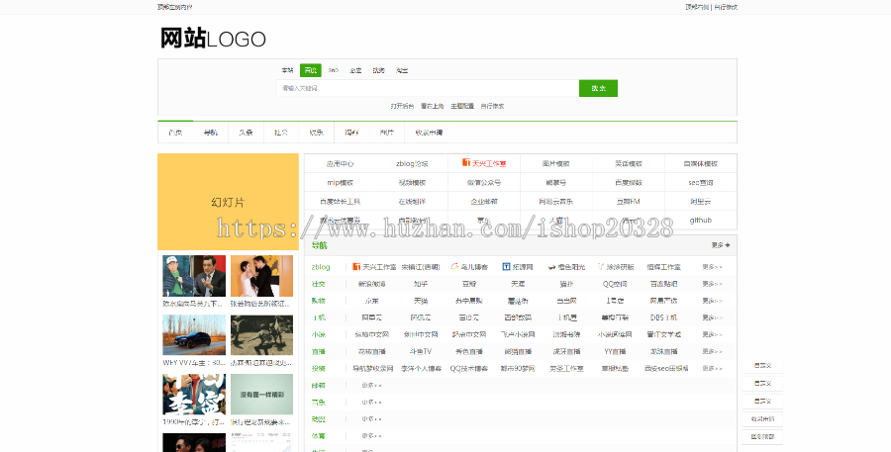
Task: Open mip模板 in quick links grid
Action: 340,183
